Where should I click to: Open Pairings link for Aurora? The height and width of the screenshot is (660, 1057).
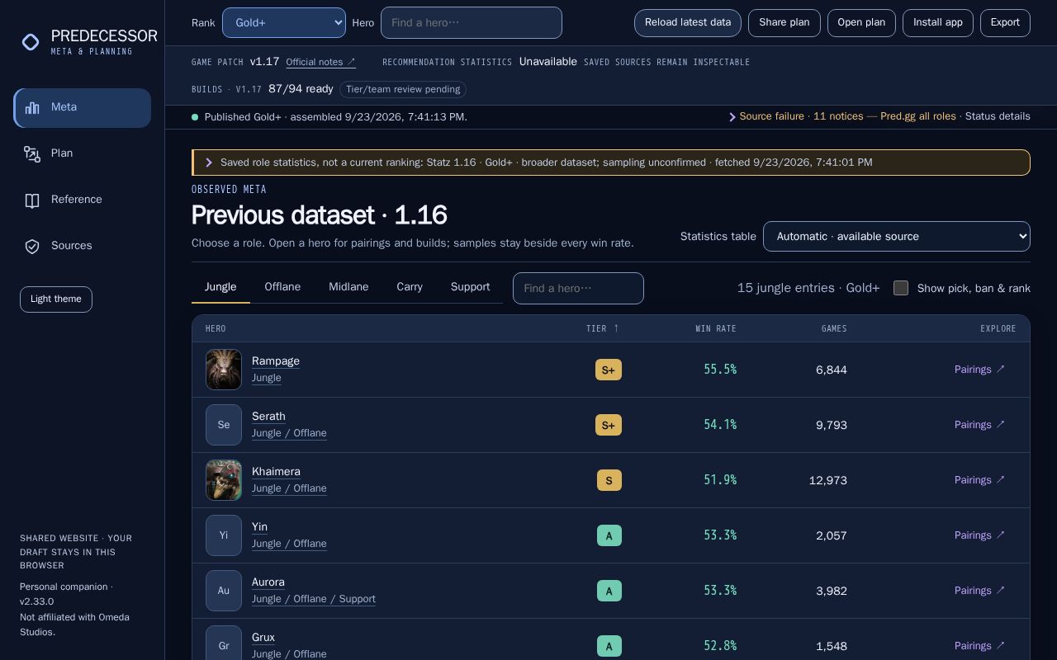click(x=980, y=591)
